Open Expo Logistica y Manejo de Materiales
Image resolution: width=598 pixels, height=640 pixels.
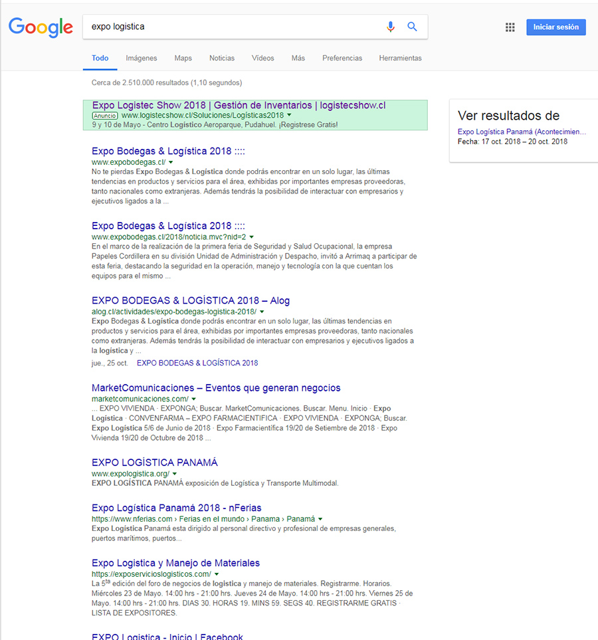pyautogui.click(x=175, y=563)
